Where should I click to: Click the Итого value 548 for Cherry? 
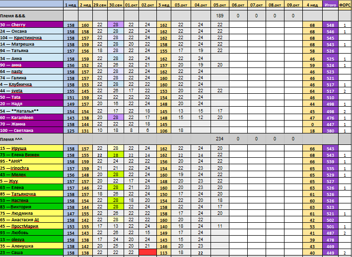tap(329, 25)
